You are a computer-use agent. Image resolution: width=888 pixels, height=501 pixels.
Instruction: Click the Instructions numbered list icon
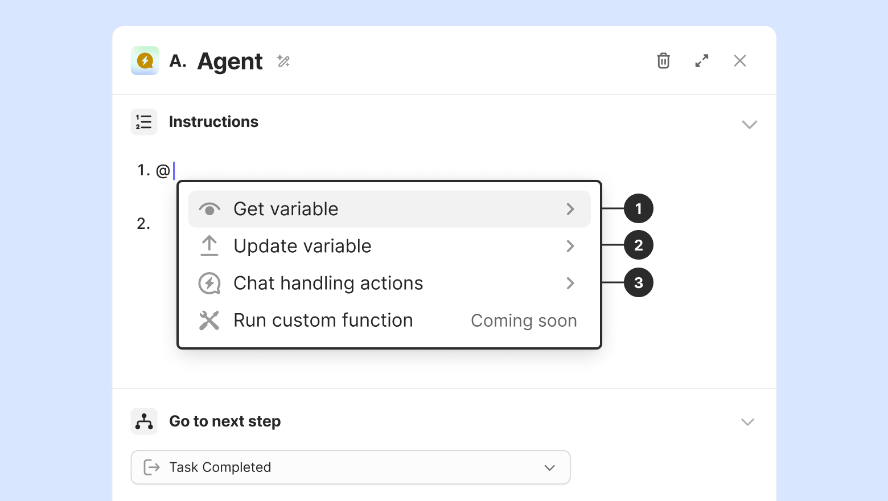coord(144,122)
